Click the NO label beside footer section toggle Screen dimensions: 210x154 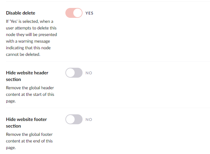[89, 120]
